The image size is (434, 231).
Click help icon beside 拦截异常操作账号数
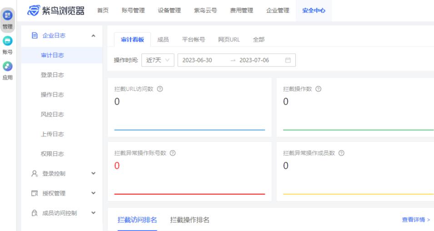(x=173, y=153)
